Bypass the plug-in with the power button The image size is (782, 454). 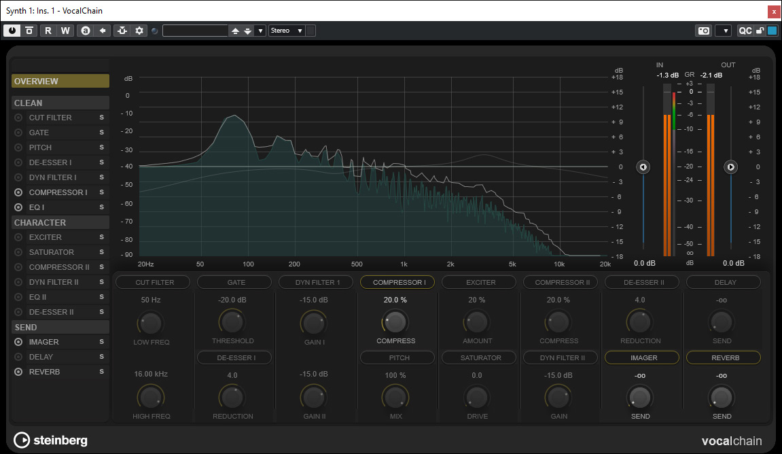[x=12, y=31]
